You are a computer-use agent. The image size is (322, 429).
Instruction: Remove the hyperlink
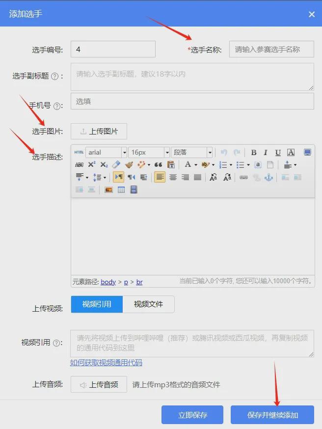[x=256, y=177]
